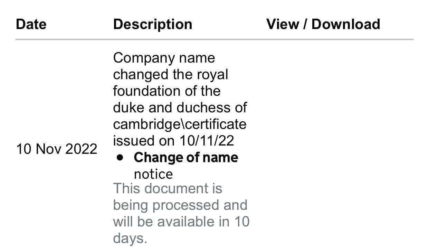Click the word notice under Change of name
This screenshot has height=252, width=429.
[x=153, y=174]
